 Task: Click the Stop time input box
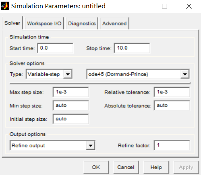tap(132, 48)
